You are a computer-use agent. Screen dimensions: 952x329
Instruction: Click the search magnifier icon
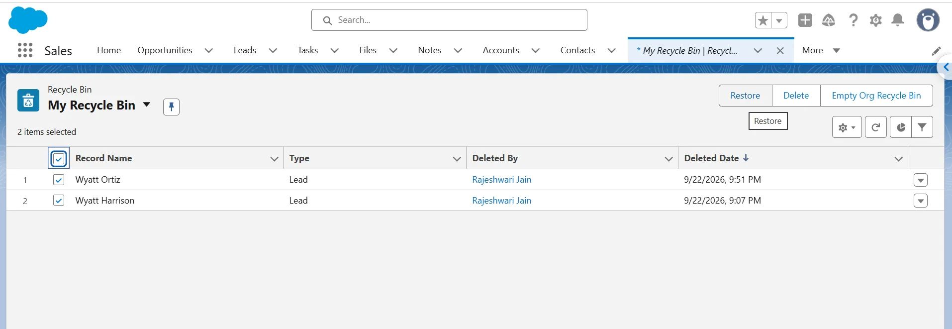tap(327, 20)
